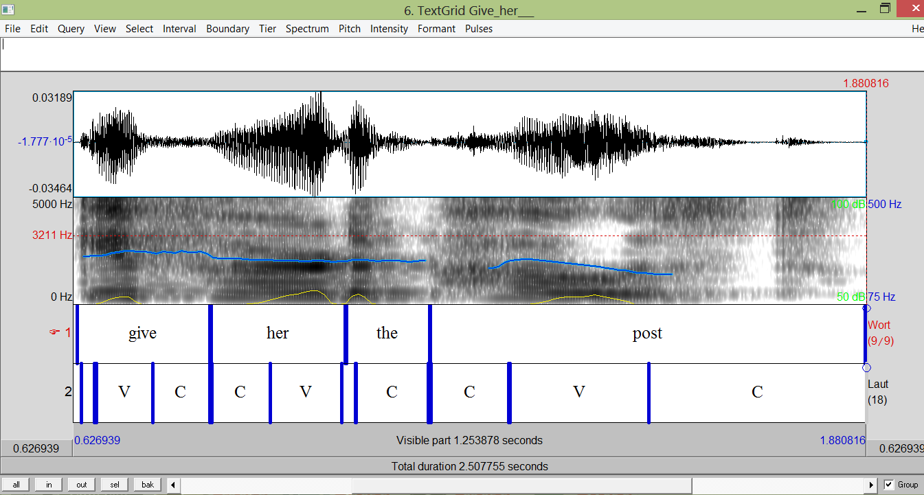Image resolution: width=924 pixels, height=495 pixels.
Task: Click the Visible part 1.253878 seconds bar
Action: pos(469,440)
